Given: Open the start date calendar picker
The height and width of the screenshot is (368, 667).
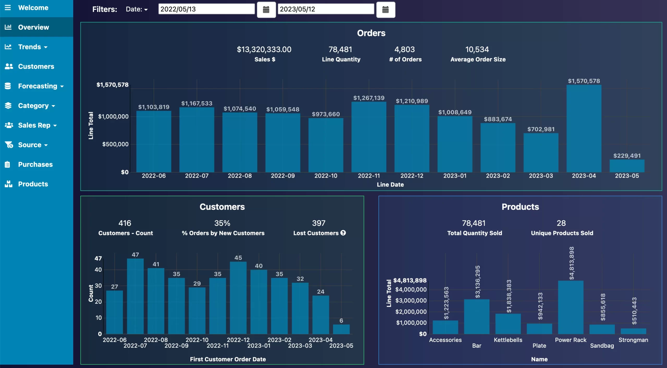Looking at the screenshot, I should (x=266, y=10).
